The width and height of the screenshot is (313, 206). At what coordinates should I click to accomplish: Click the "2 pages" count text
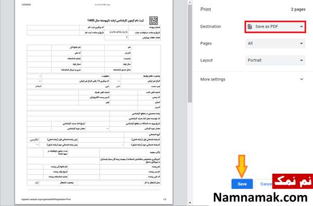(298, 9)
